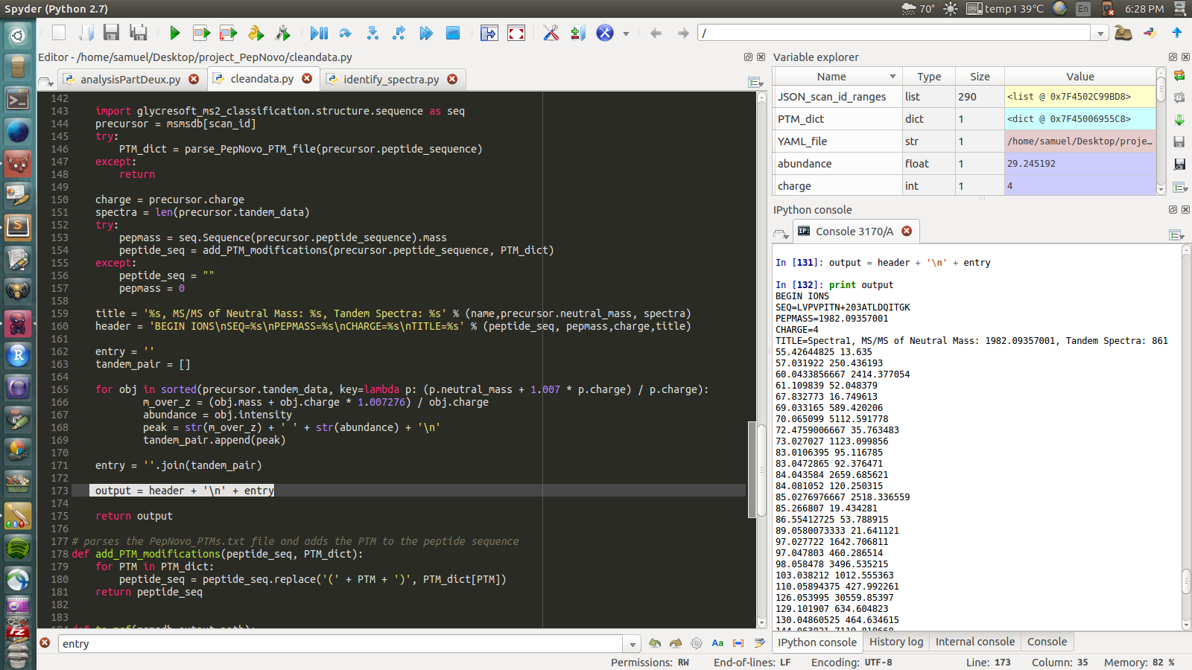Open the History log tab

point(895,642)
